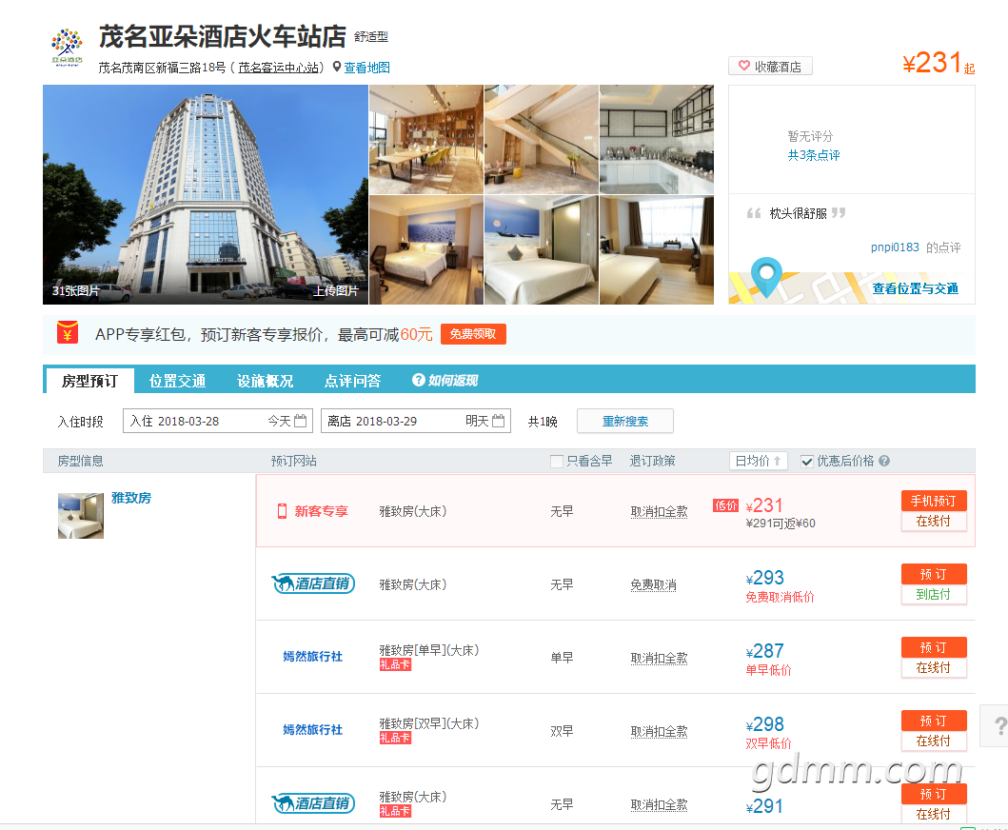Open bedroom photo with window bench seat
This screenshot has width=1008, height=830.
click(657, 250)
